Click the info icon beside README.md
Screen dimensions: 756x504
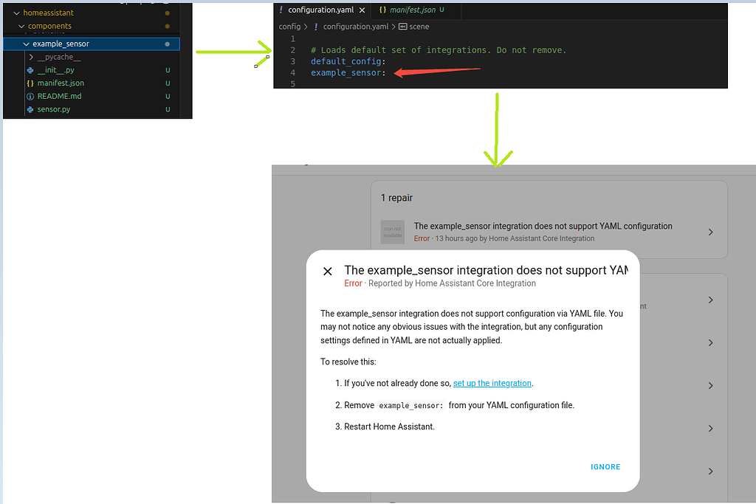coord(30,97)
